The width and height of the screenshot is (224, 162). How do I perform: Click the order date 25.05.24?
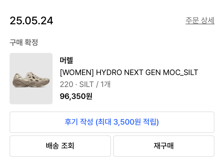point(31,20)
